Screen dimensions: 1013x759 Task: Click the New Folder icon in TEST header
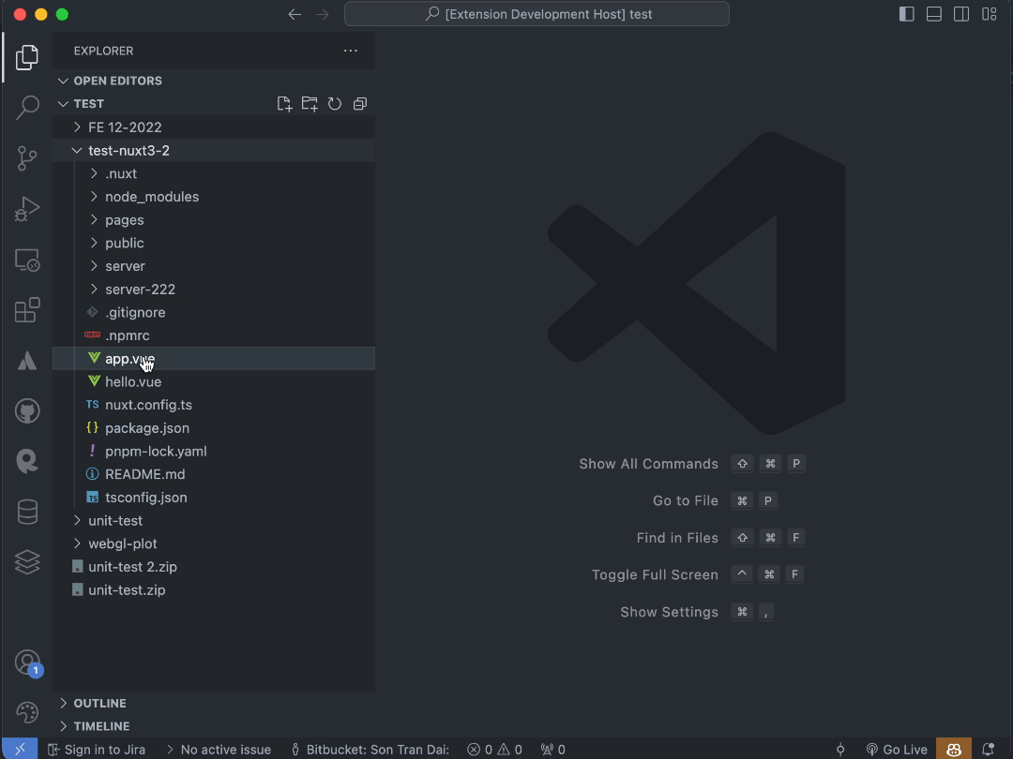[310, 104]
